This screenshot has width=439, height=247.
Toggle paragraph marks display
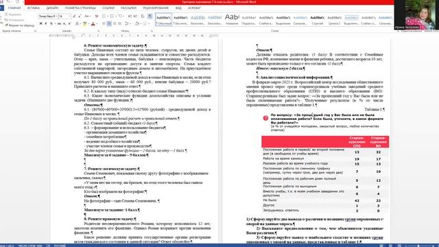150,16
